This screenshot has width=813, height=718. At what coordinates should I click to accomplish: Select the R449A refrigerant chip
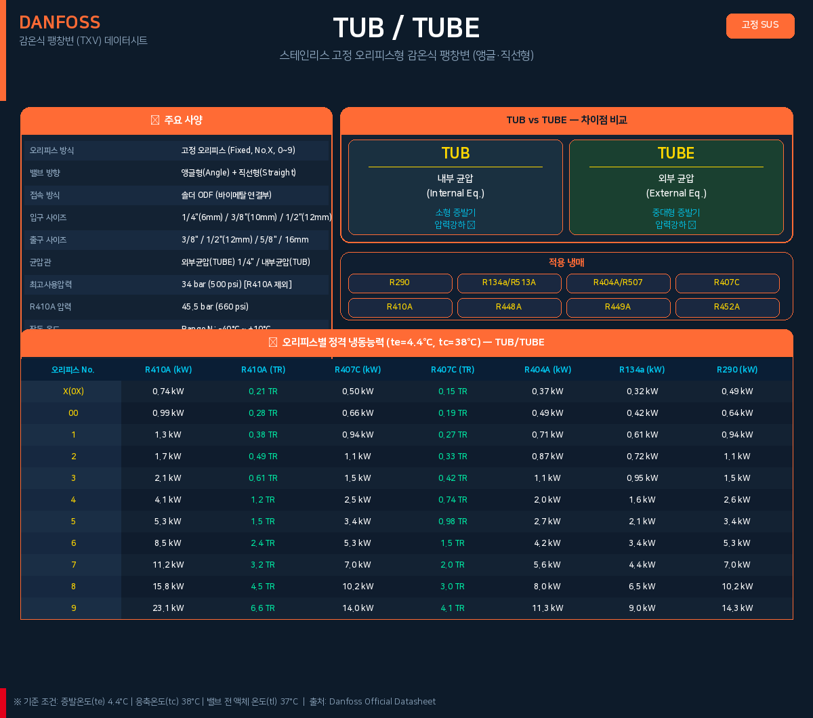(619, 308)
